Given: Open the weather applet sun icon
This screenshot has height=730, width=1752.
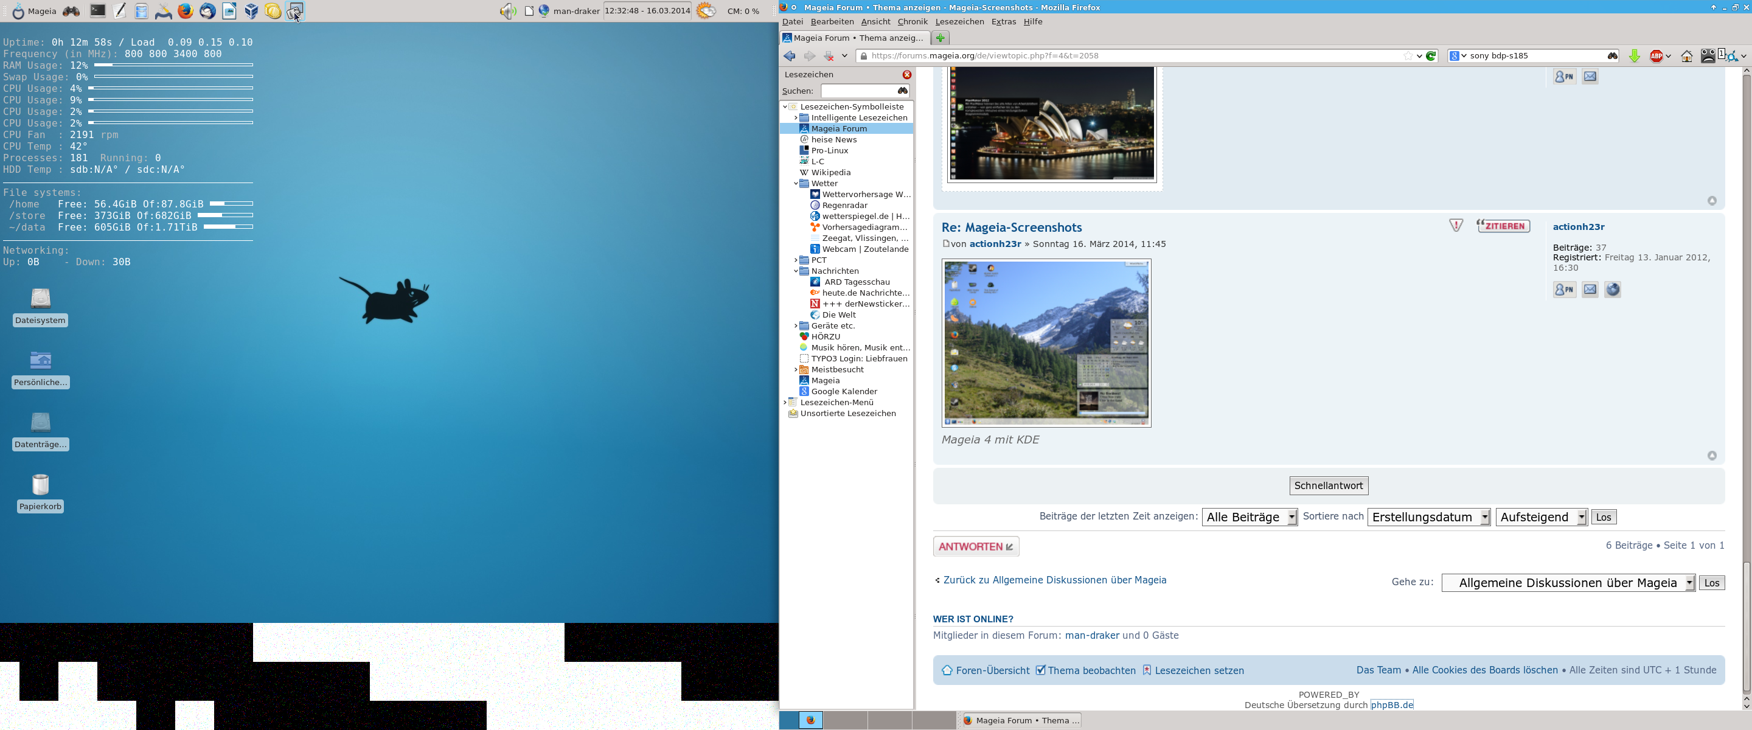Looking at the screenshot, I should coord(706,11).
